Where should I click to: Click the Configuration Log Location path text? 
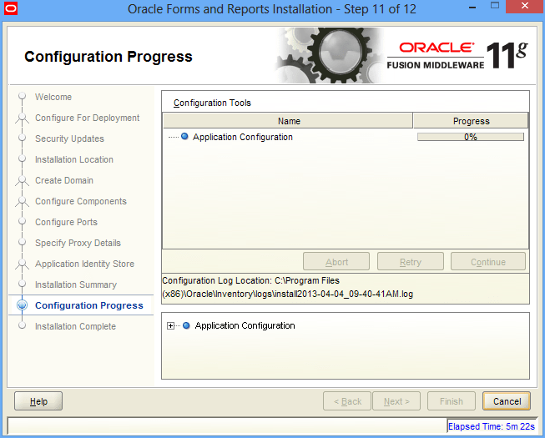[x=287, y=287]
